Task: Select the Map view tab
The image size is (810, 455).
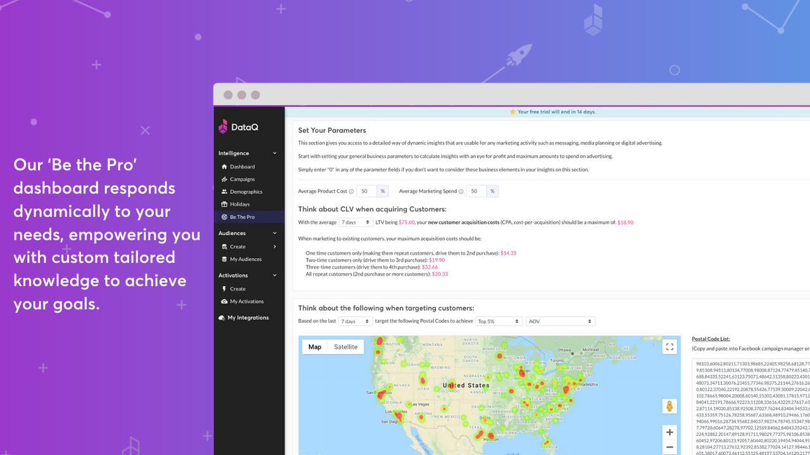Action: 315,346
